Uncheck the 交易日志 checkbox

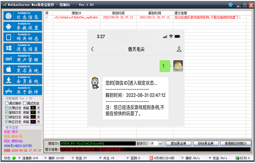[x=7, y=108]
